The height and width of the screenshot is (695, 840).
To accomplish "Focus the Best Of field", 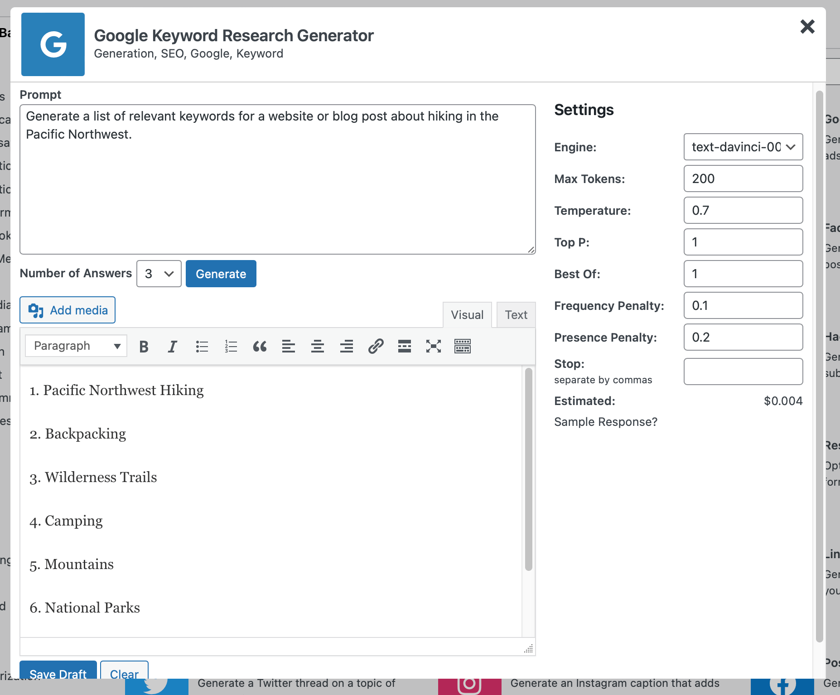I will pos(743,274).
